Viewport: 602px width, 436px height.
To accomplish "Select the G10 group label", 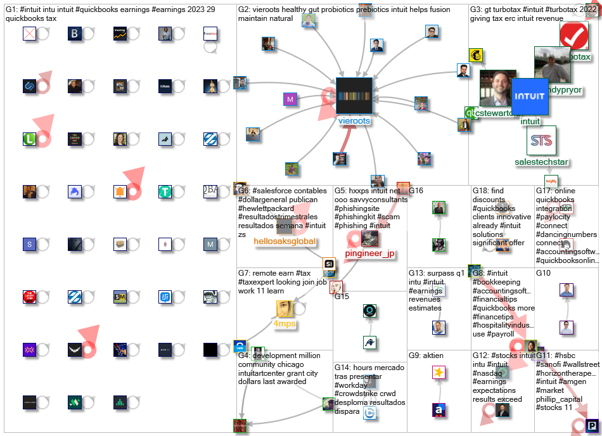I will point(543,273).
